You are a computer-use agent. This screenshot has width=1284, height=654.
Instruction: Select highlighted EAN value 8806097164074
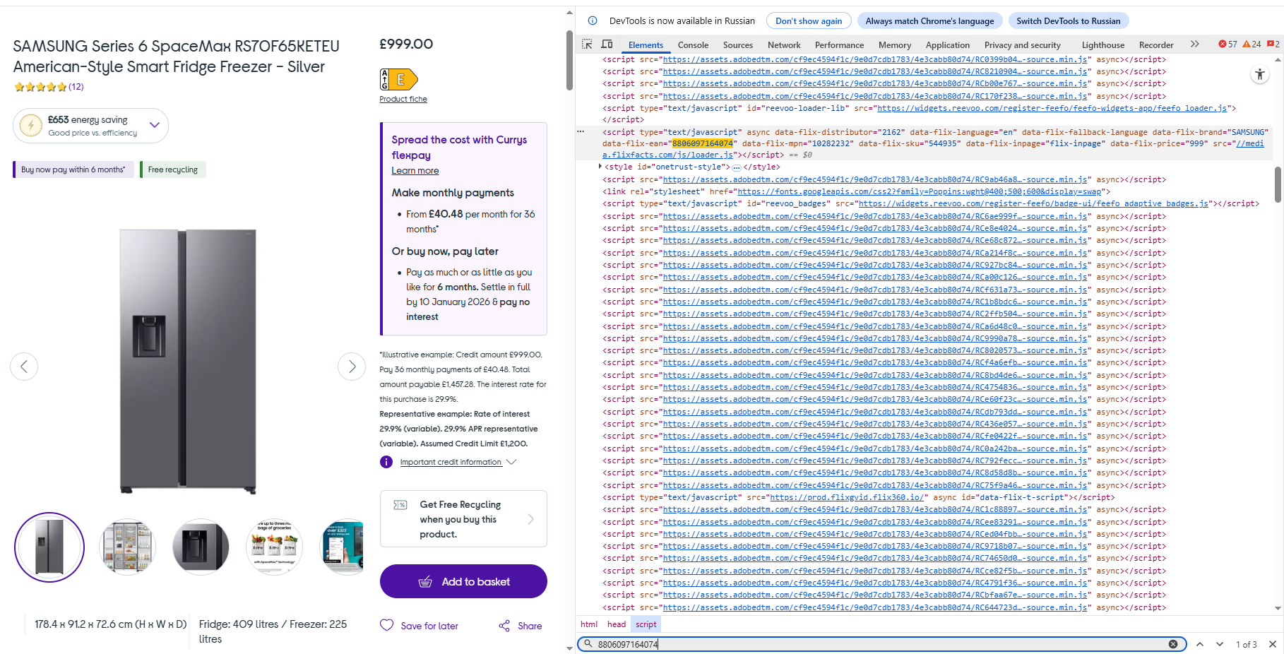click(x=702, y=143)
